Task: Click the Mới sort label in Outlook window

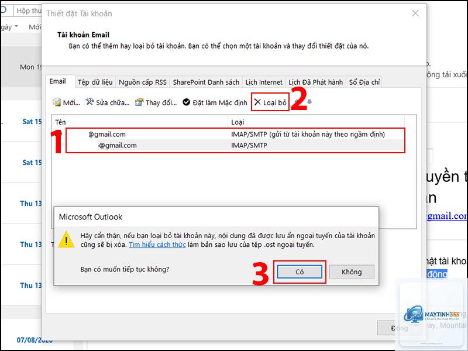Action: 35,27
